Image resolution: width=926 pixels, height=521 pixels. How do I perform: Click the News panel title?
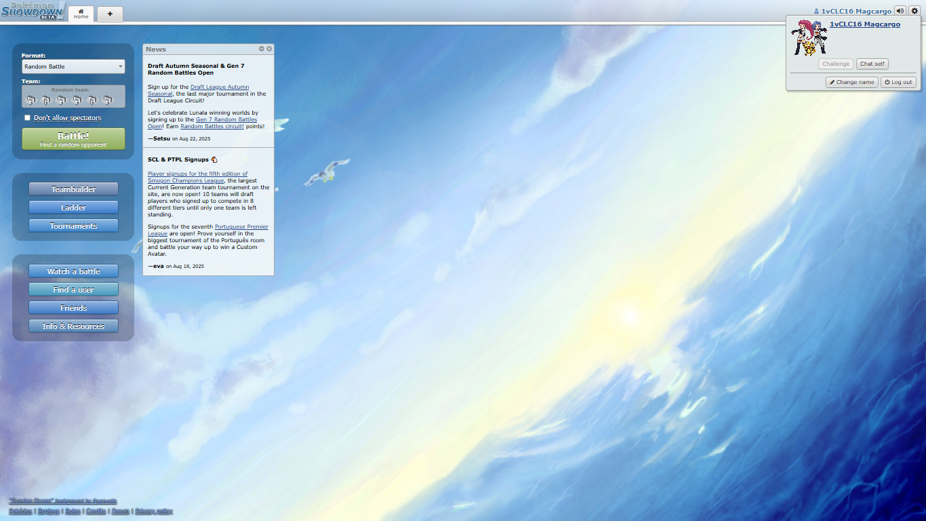pos(156,49)
